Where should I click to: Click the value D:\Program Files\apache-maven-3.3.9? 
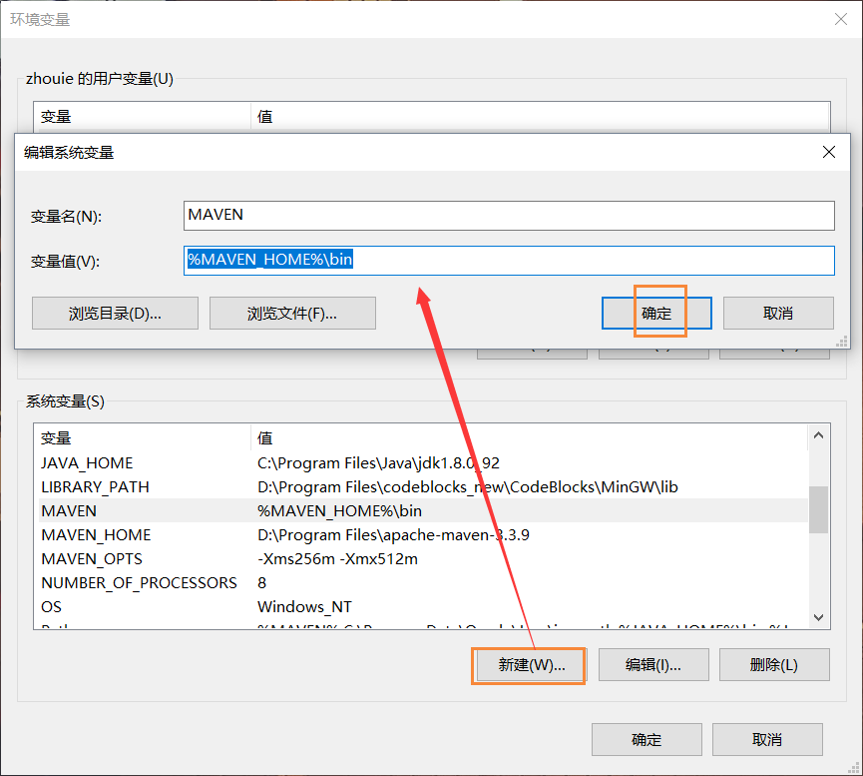click(x=393, y=535)
